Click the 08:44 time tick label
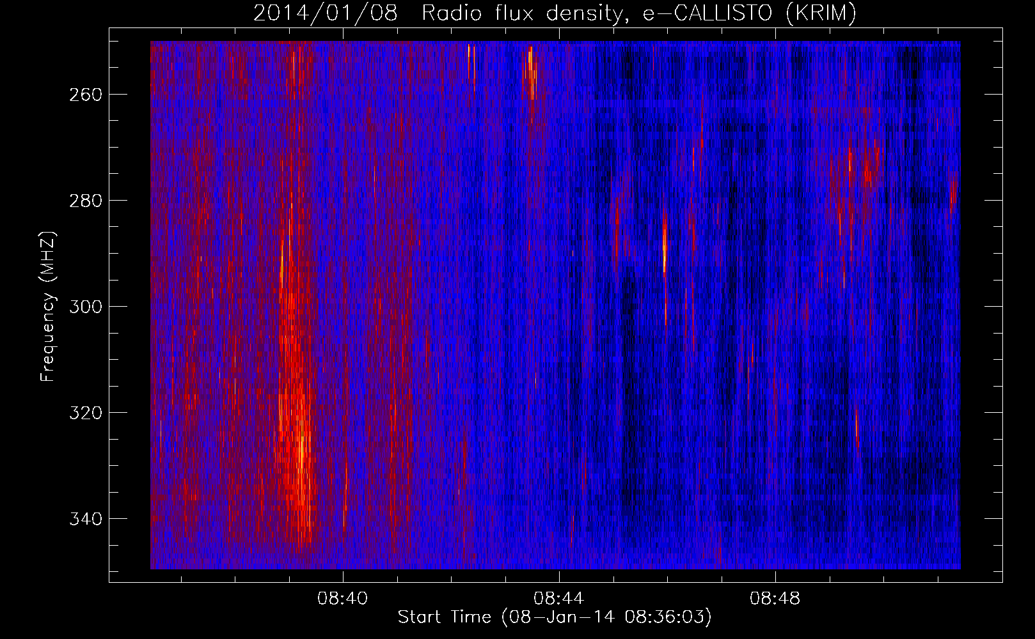The image size is (1035, 639). pos(559,599)
